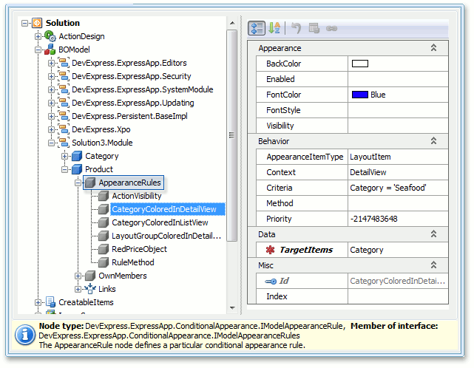474x368 pixels.
Task: Click the FontStyle property value field
Action: pos(398,110)
